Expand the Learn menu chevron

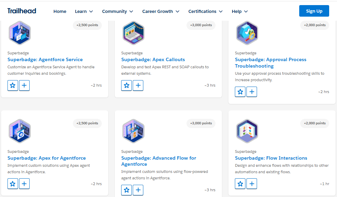coord(91,12)
